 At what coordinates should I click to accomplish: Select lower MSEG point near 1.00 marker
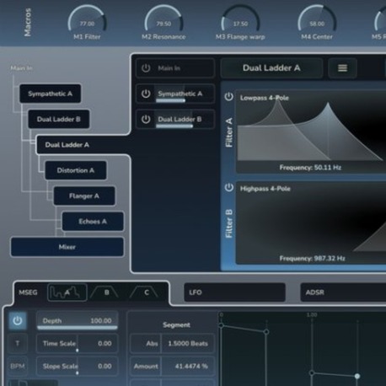[x=312, y=373]
